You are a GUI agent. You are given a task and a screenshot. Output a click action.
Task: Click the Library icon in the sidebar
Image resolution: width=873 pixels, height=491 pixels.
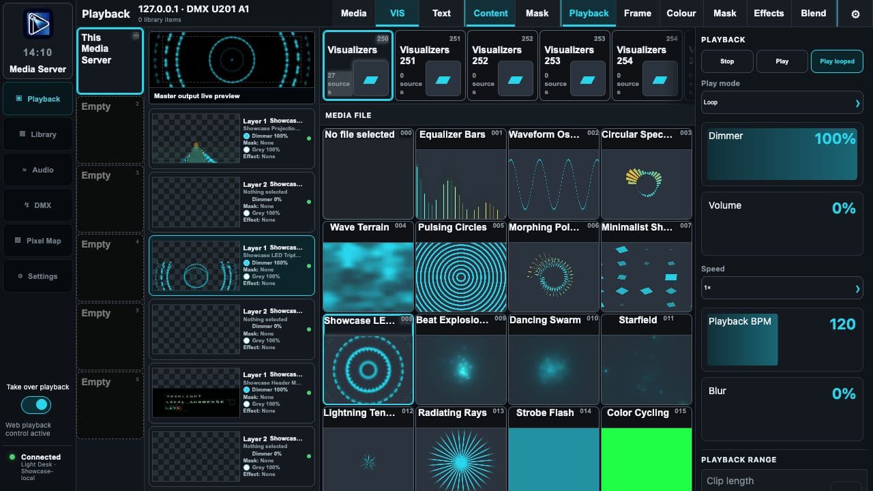tap(23, 134)
